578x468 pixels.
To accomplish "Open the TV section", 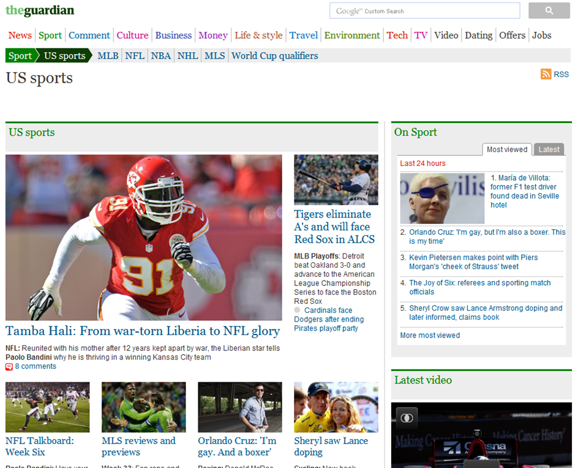I will (421, 36).
